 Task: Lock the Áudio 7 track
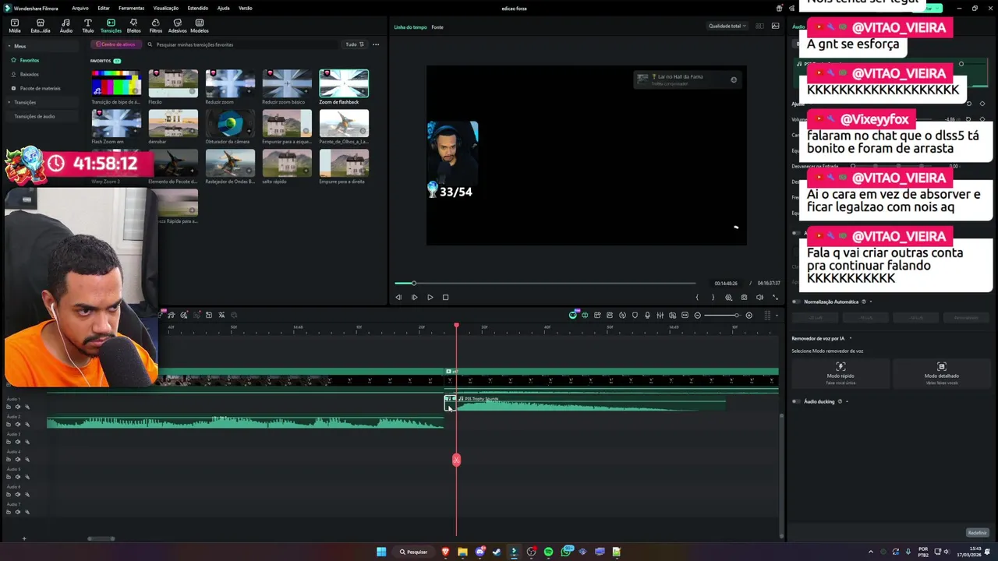pos(9,512)
